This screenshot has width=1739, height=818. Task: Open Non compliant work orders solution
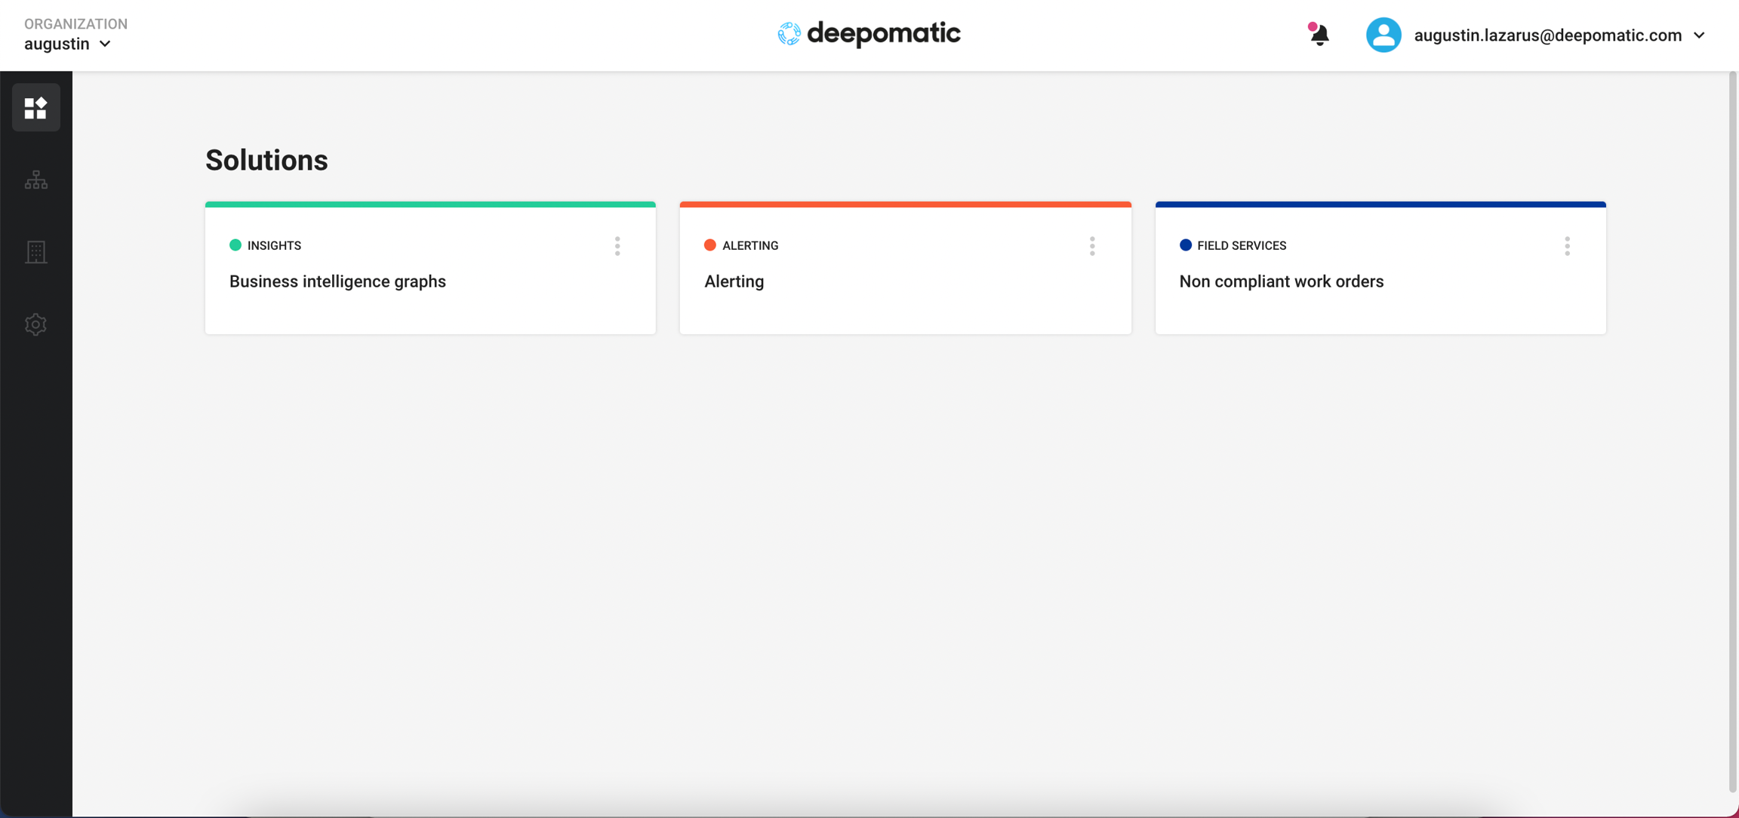click(x=1281, y=281)
